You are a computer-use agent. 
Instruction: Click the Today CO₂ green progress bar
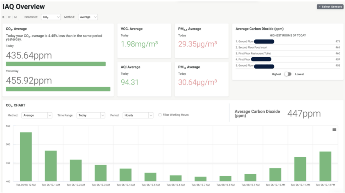click(56, 64)
